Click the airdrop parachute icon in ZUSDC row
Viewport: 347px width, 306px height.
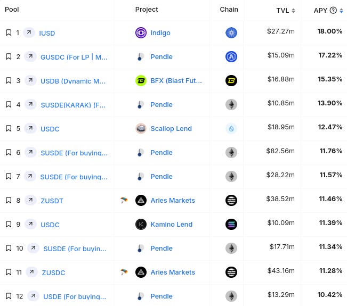pyautogui.click(x=124, y=272)
